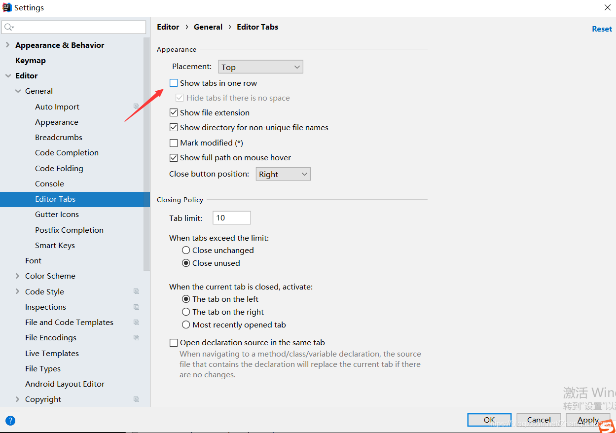Screen dimensions: 616x433
Task: Click the IntelliJ logo in title bar
Action: click(x=7, y=7)
